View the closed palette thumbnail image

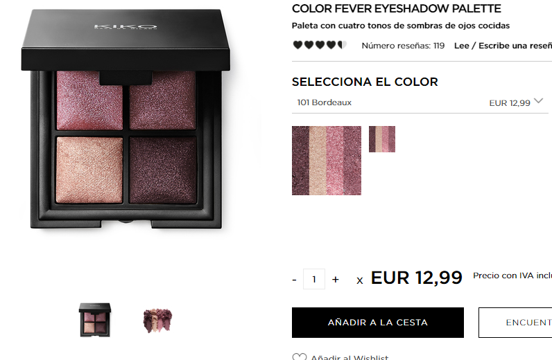95,320
